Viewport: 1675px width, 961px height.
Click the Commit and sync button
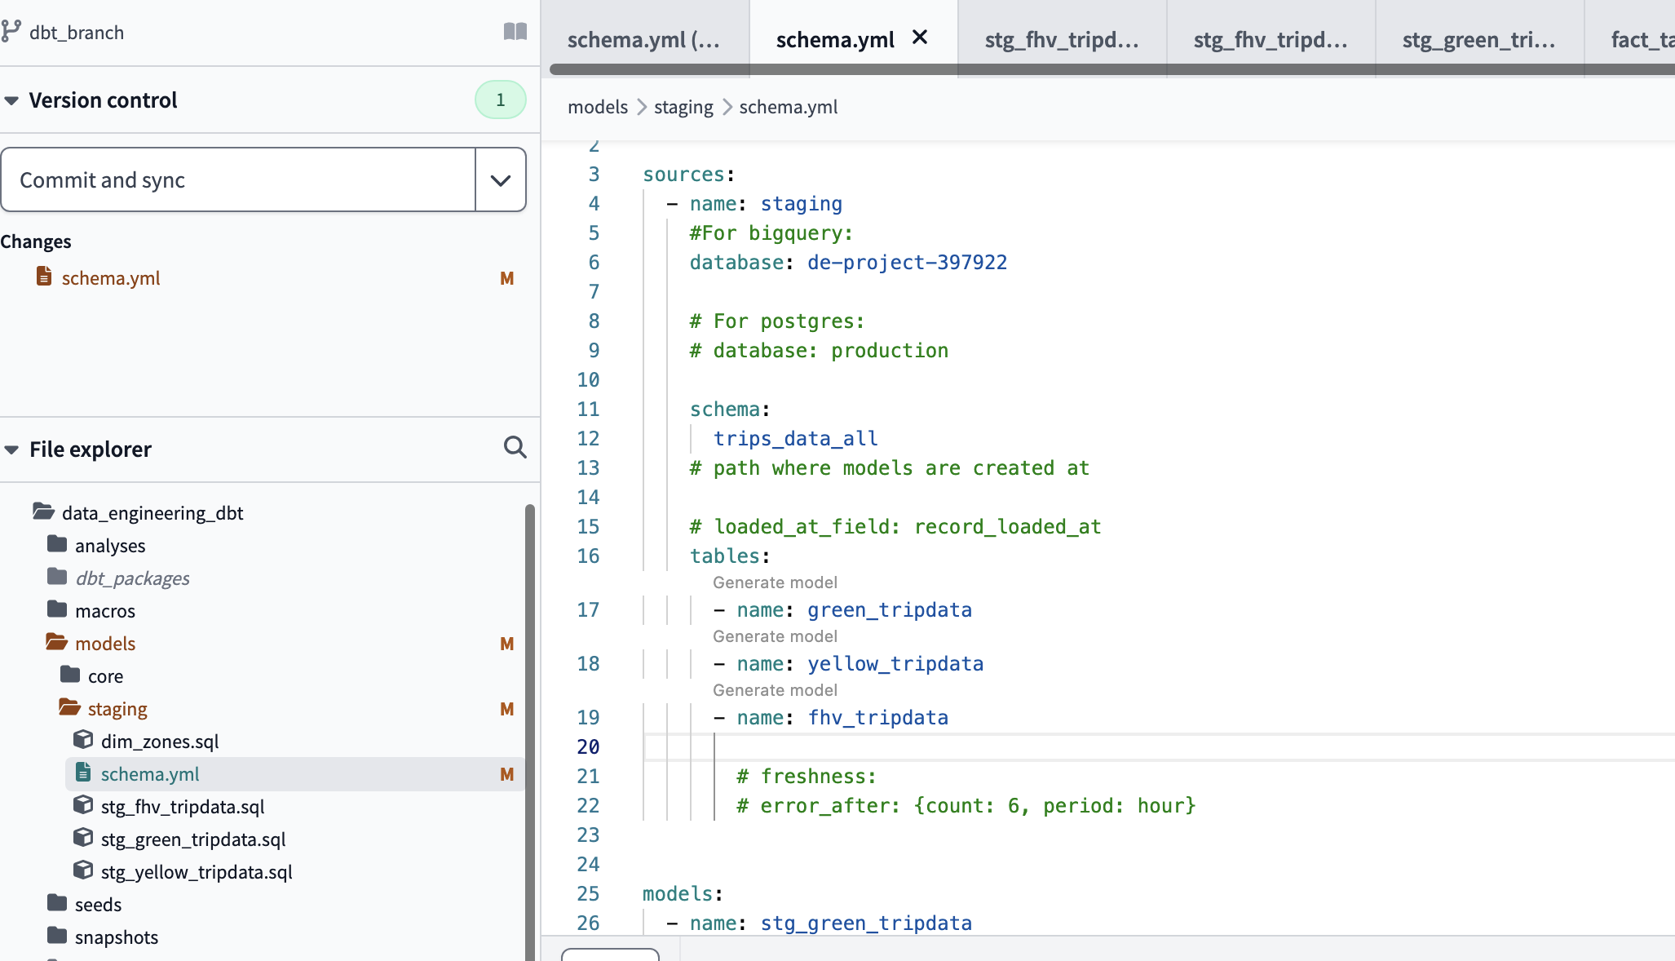click(238, 179)
